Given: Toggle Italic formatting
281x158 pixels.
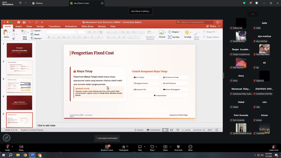Looking at the screenshot, I should click(54, 37).
